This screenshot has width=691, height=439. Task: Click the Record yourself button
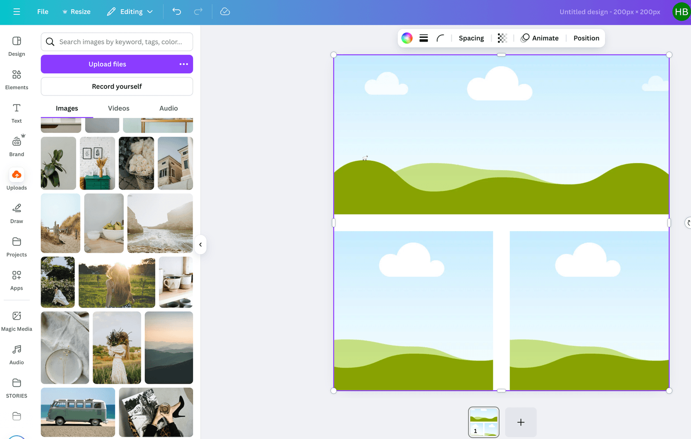pyautogui.click(x=117, y=86)
